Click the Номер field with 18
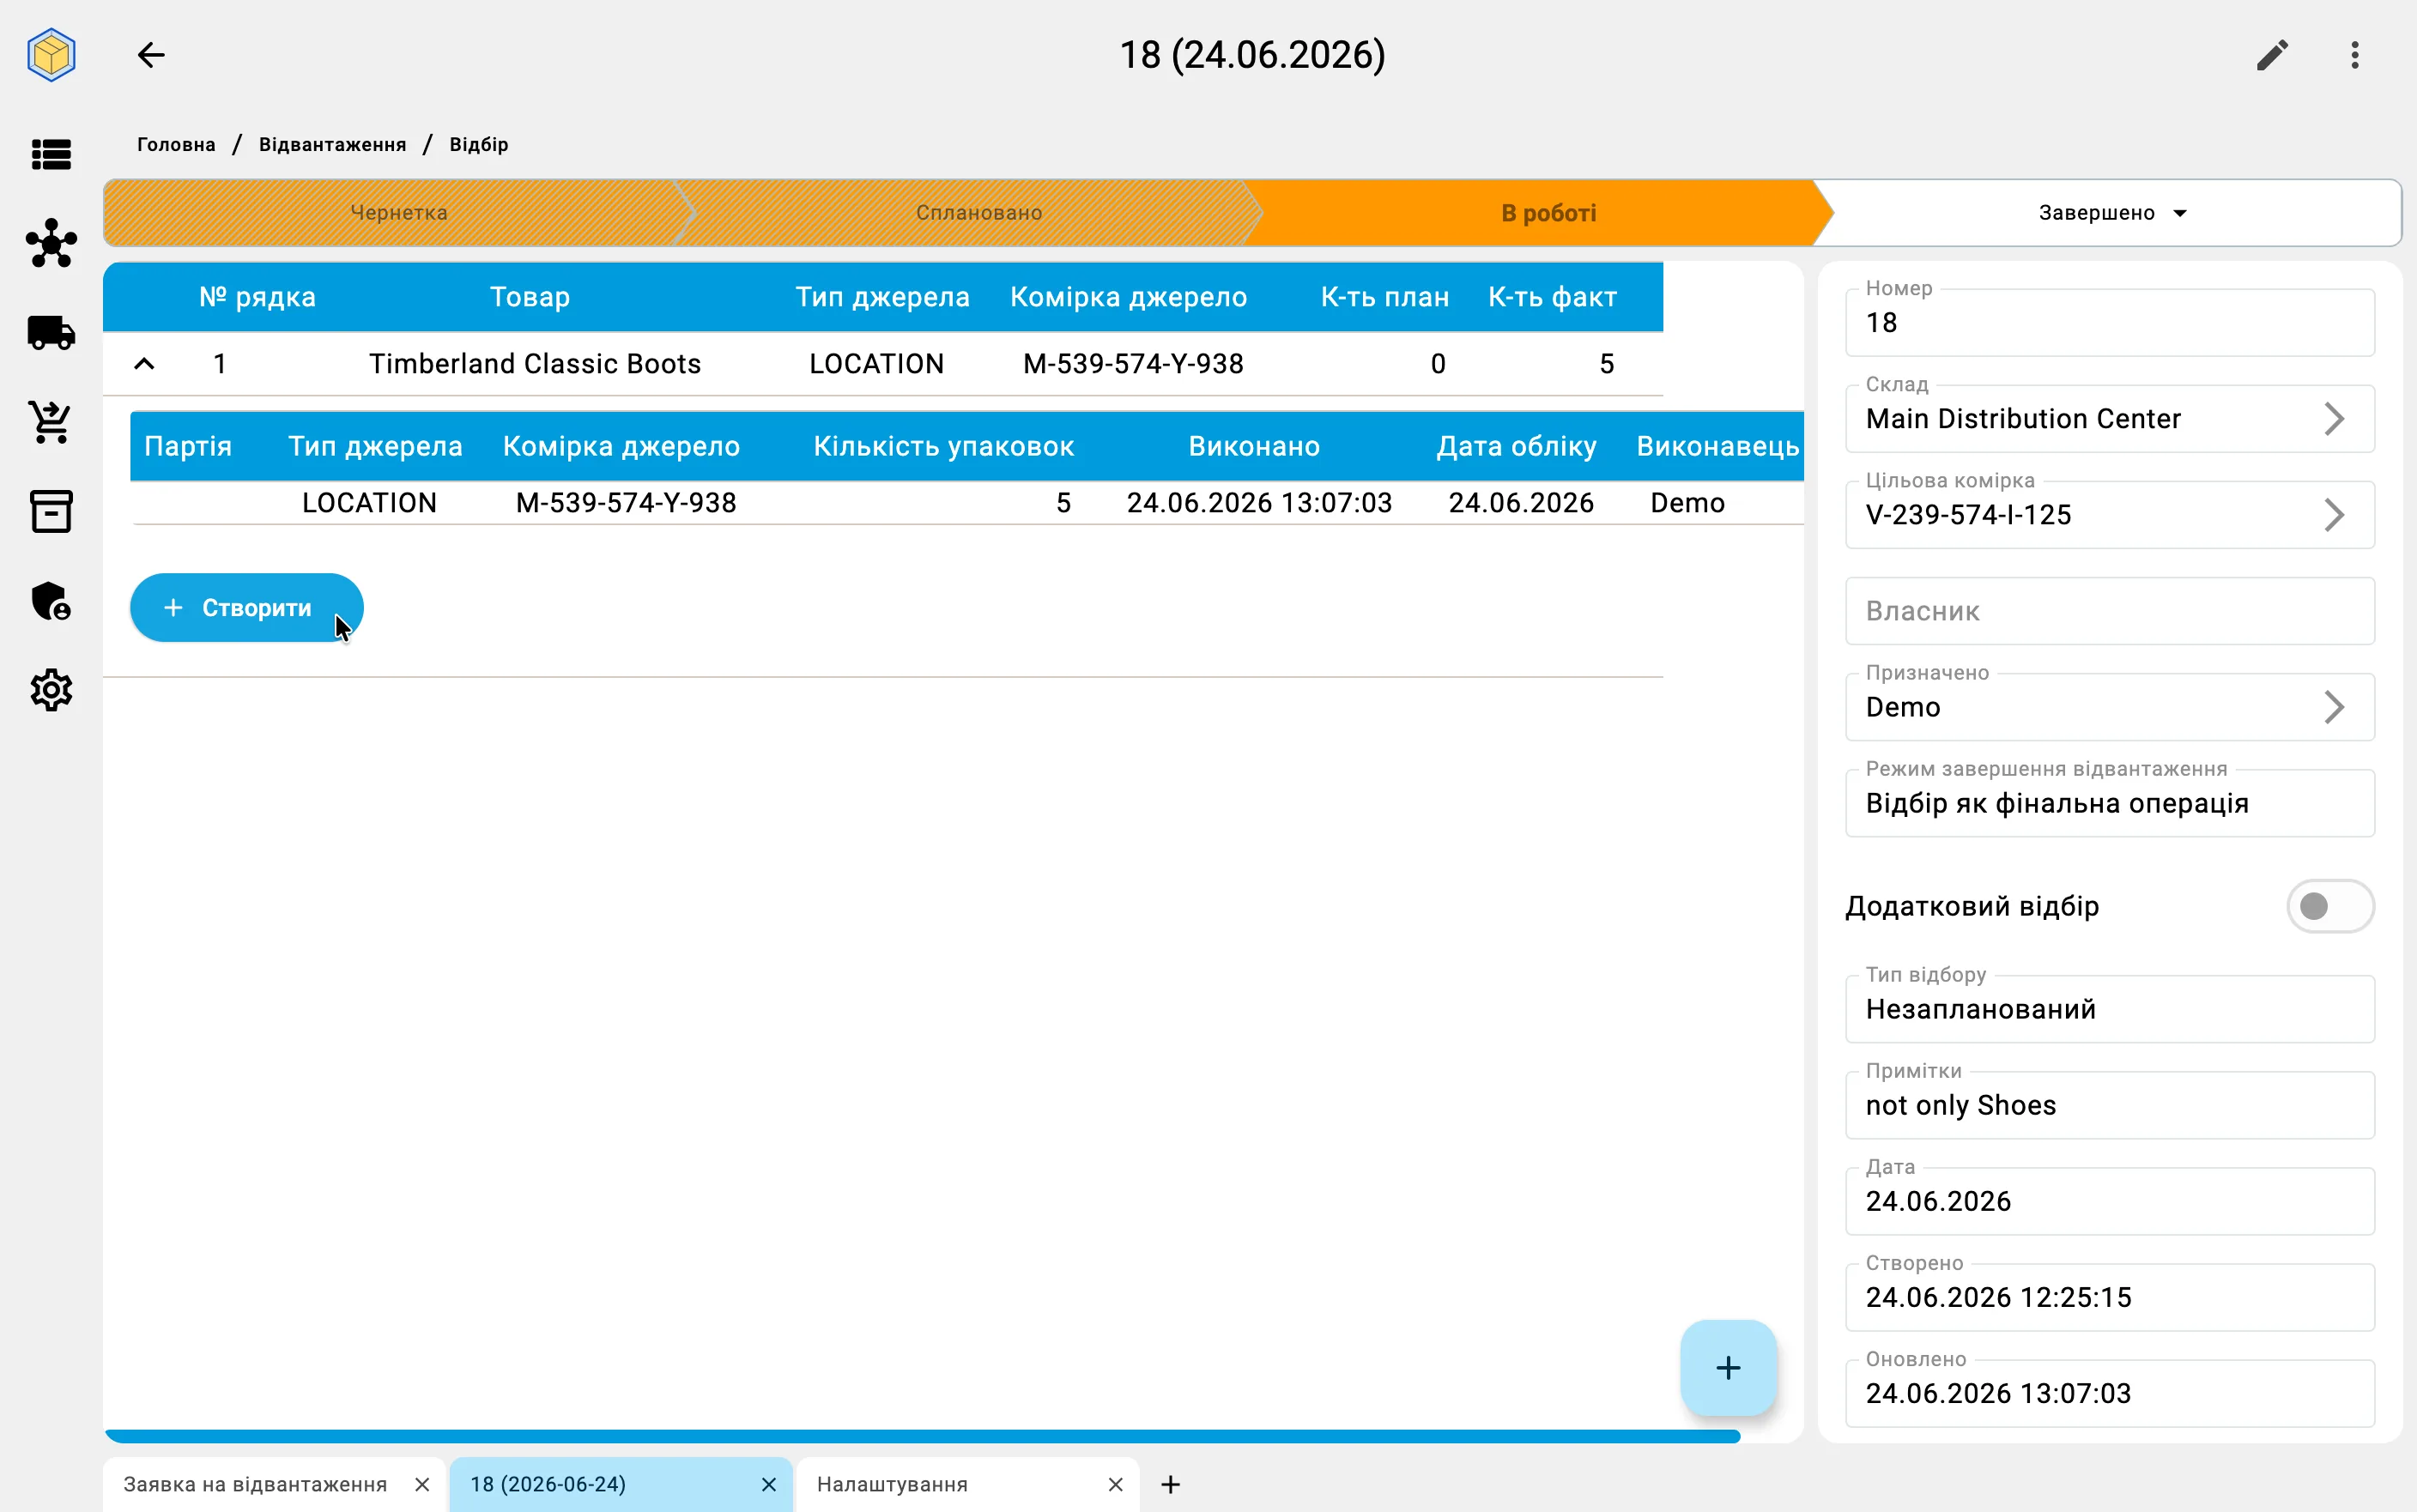The height and width of the screenshot is (1512, 2417). coord(2109,322)
